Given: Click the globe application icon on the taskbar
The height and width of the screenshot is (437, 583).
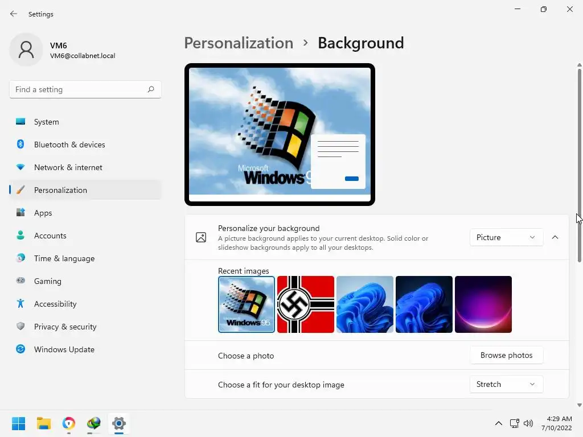Looking at the screenshot, I should pos(94,423).
